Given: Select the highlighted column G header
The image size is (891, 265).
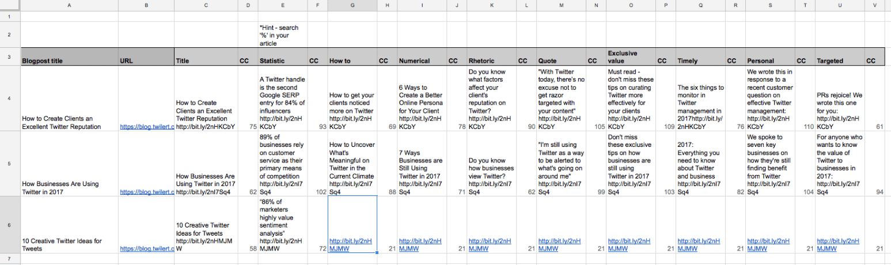Looking at the screenshot, I should (352, 5).
